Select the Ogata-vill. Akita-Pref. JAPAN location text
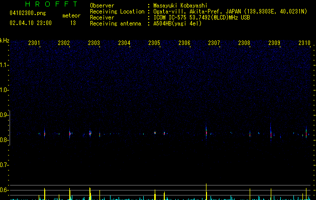This screenshot has height=200, width=316. [x=230, y=11]
